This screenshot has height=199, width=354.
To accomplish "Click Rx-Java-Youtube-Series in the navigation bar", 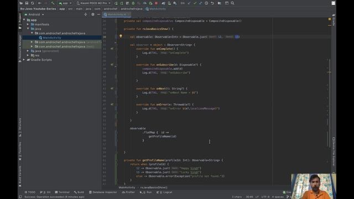I will click(x=38, y=9).
